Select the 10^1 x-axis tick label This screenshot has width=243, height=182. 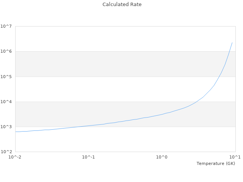(235, 157)
